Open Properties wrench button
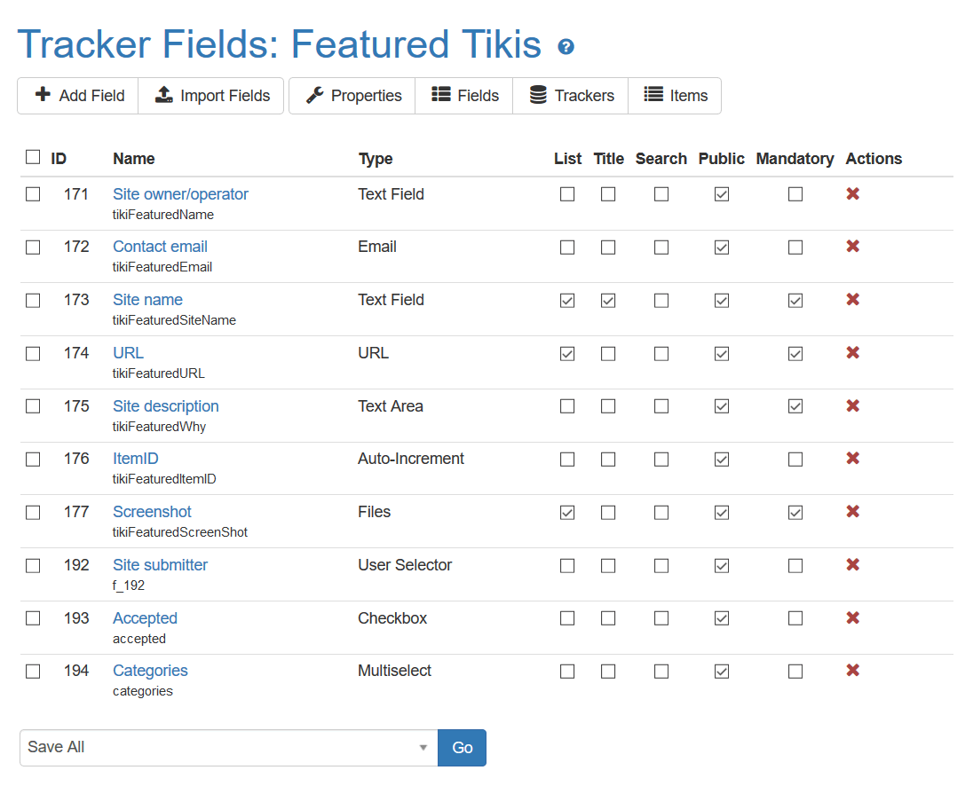 [x=352, y=96]
